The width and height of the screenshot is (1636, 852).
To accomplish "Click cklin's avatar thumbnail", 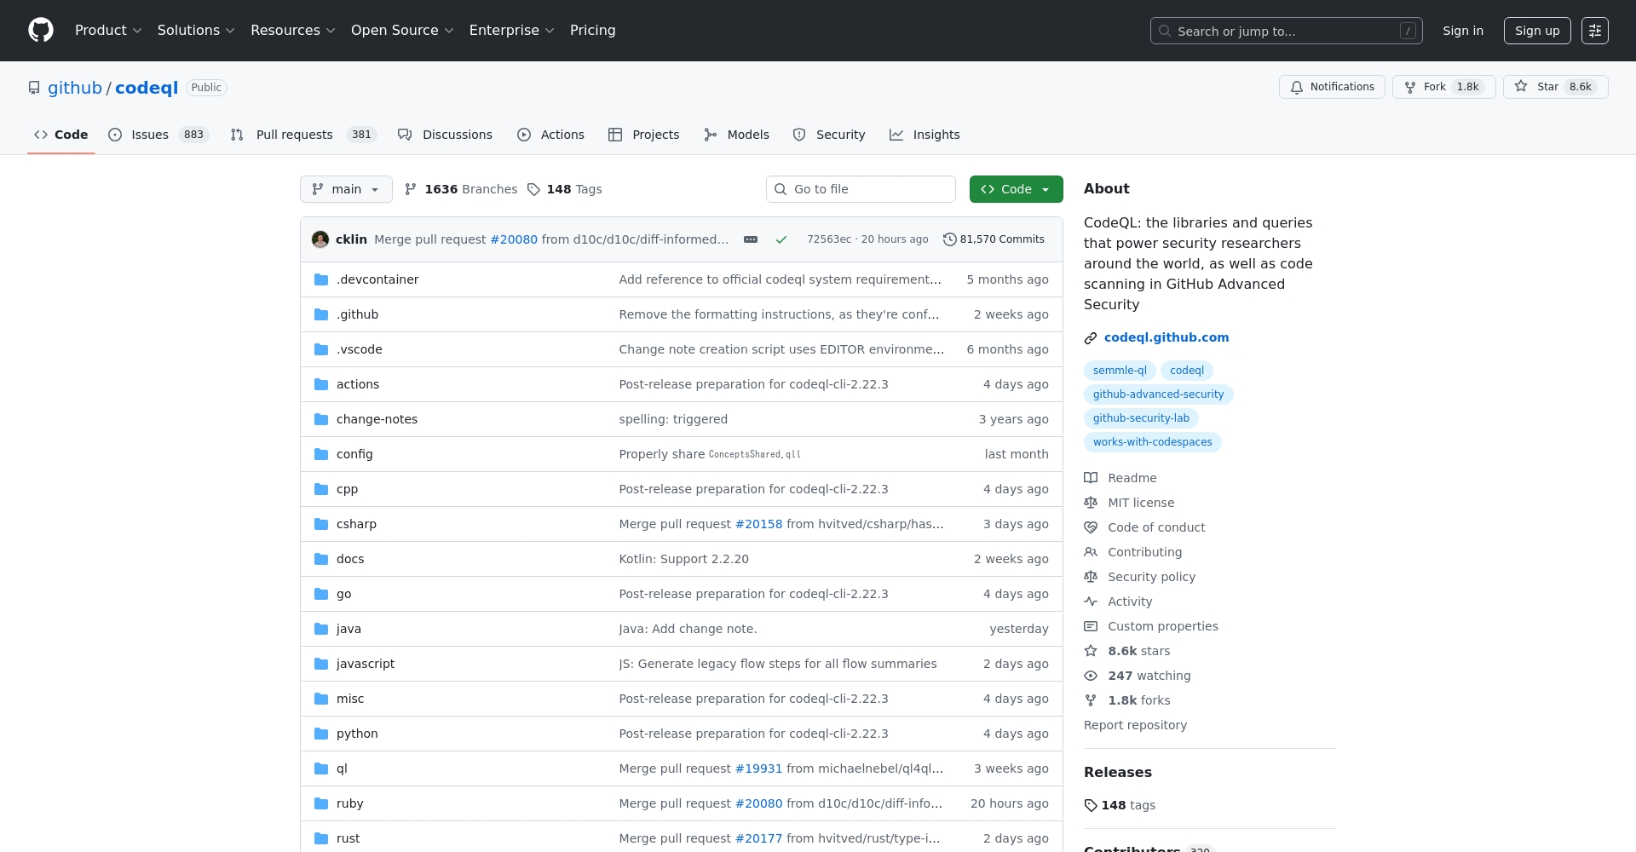I will click(x=320, y=239).
